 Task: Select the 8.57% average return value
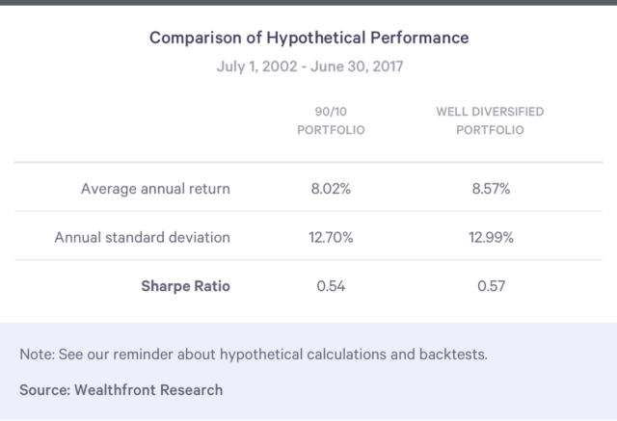pos(490,188)
